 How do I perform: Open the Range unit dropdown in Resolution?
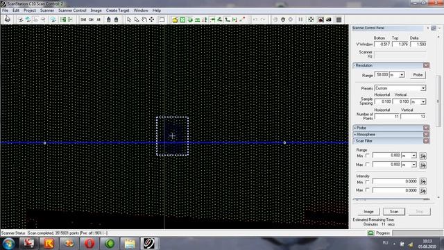[402, 75]
